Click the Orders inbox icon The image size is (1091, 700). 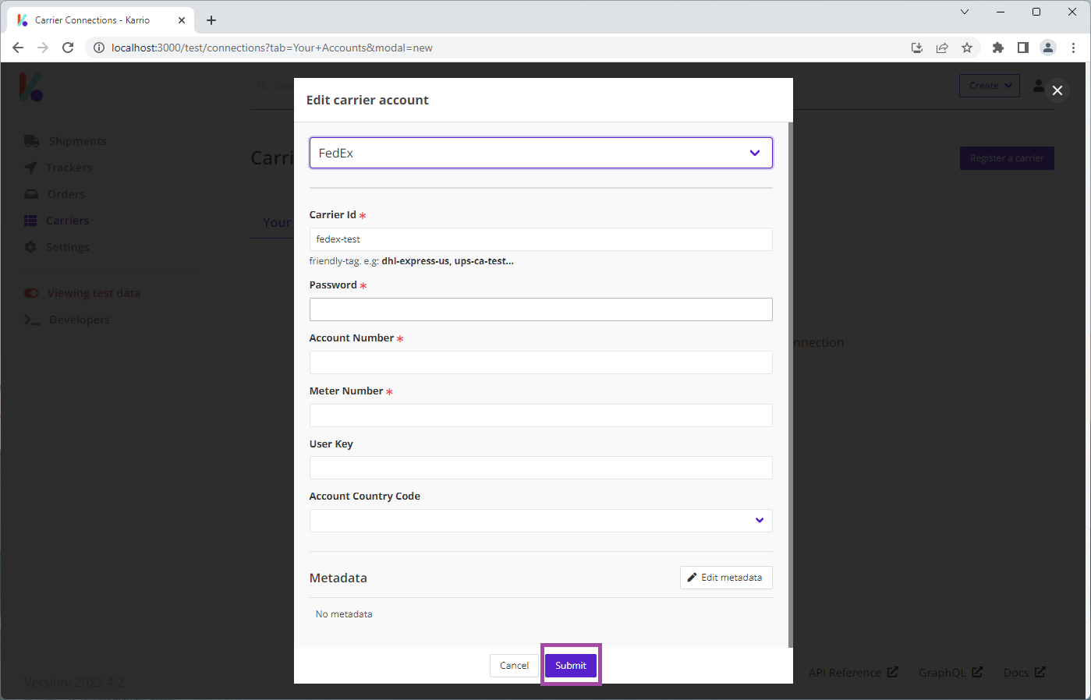(31, 194)
